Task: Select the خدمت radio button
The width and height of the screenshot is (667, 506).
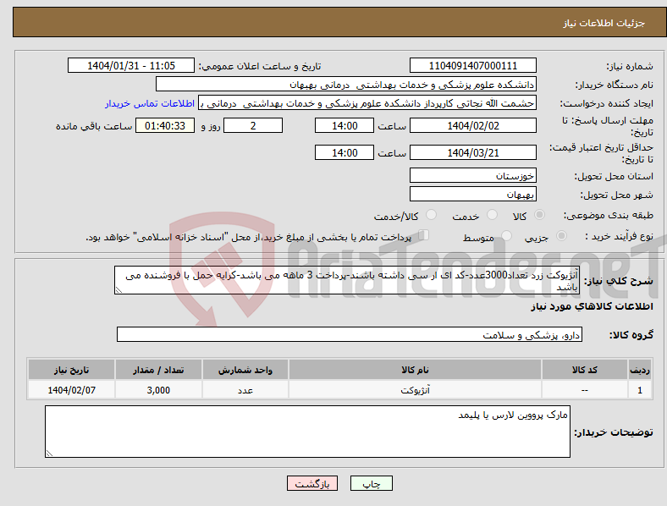Action: pyautogui.click(x=492, y=215)
